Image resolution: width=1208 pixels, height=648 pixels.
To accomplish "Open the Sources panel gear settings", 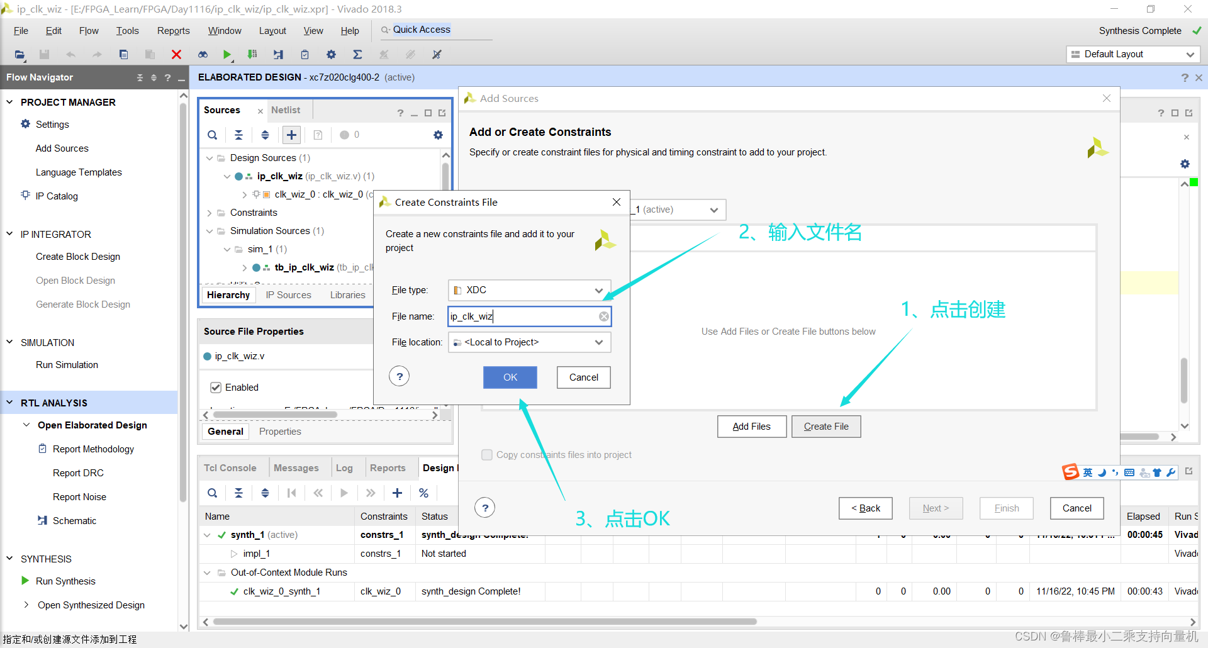I will 438,135.
